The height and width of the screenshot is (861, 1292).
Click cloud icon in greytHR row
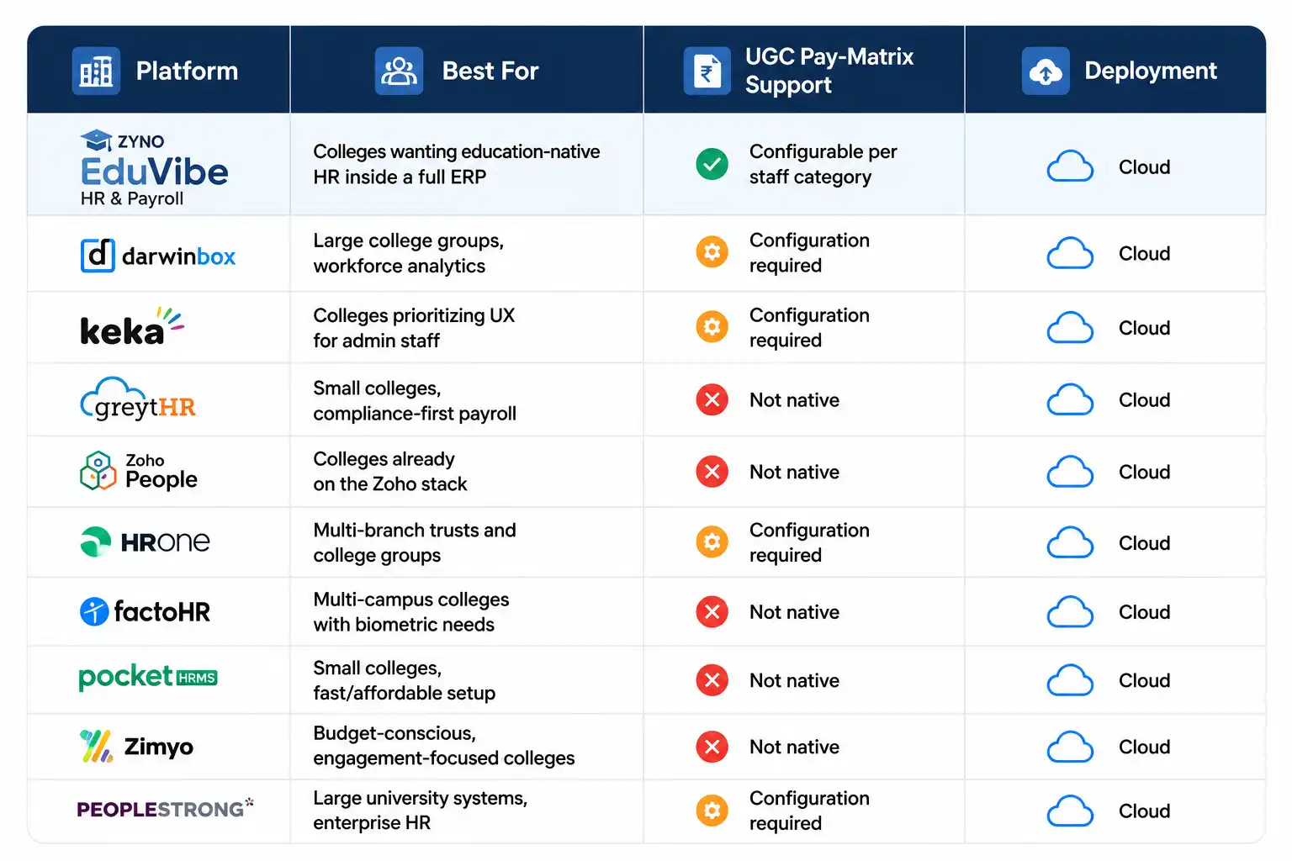(1070, 399)
